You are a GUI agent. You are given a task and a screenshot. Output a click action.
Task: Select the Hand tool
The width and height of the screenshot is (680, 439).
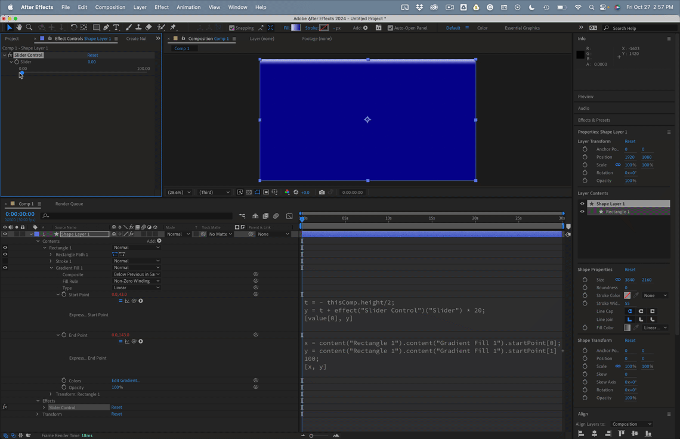click(x=18, y=27)
